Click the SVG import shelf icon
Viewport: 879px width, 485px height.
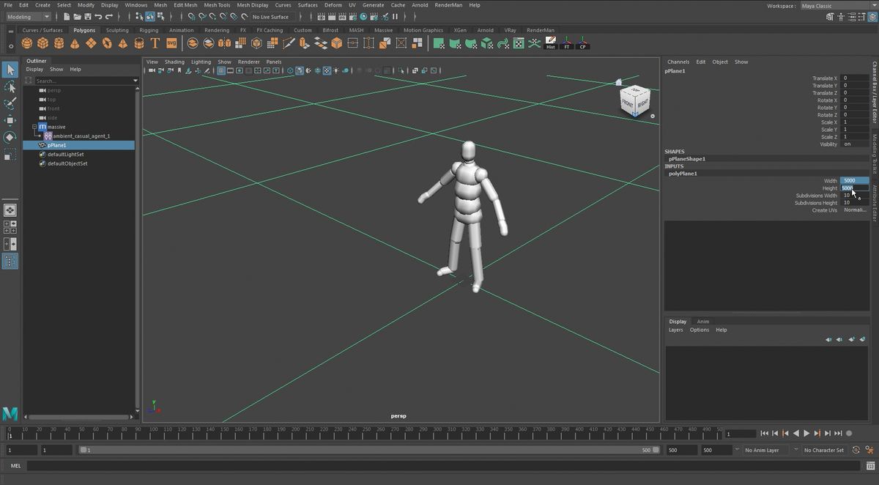pyautogui.click(x=171, y=43)
